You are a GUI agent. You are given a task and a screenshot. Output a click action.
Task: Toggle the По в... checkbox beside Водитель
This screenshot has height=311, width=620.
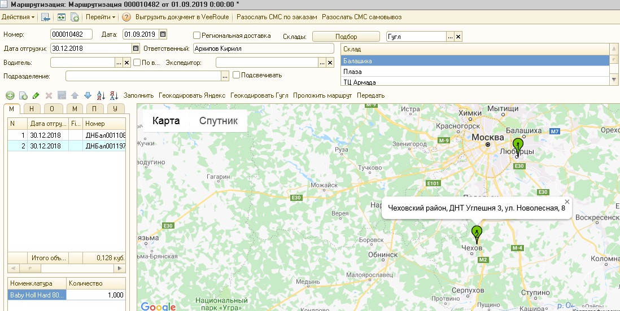click(x=137, y=63)
